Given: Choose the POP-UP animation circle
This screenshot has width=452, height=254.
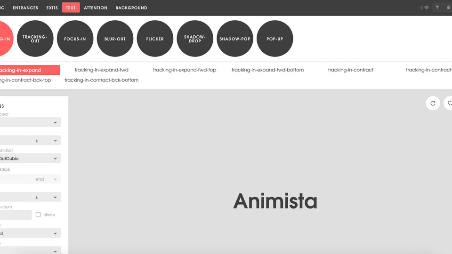Looking at the screenshot, I should (274, 39).
